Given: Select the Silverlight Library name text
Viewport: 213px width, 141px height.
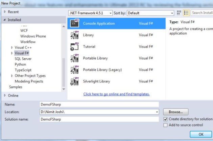Looking at the screenshot, I should (96, 81).
